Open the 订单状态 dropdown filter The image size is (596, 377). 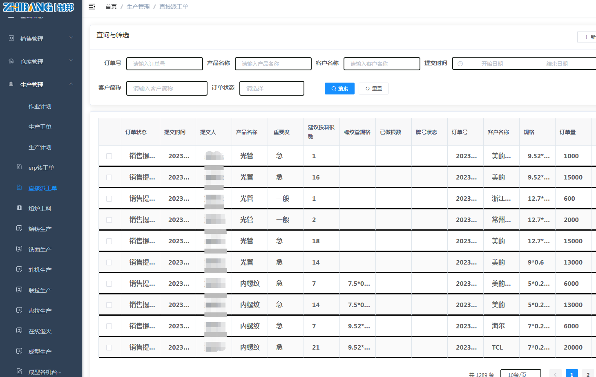pyautogui.click(x=272, y=88)
